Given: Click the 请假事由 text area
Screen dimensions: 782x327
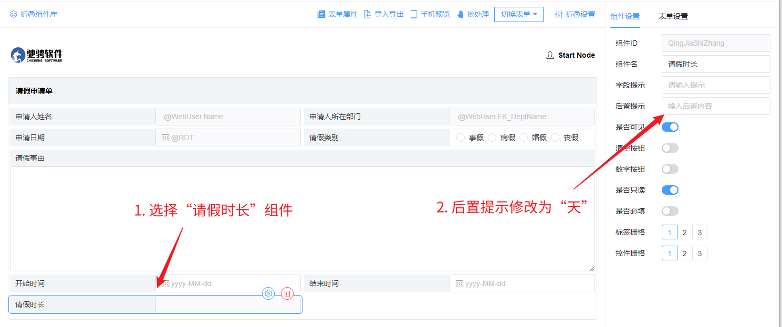Looking at the screenshot, I should pyautogui.click(x=303, y=219).
